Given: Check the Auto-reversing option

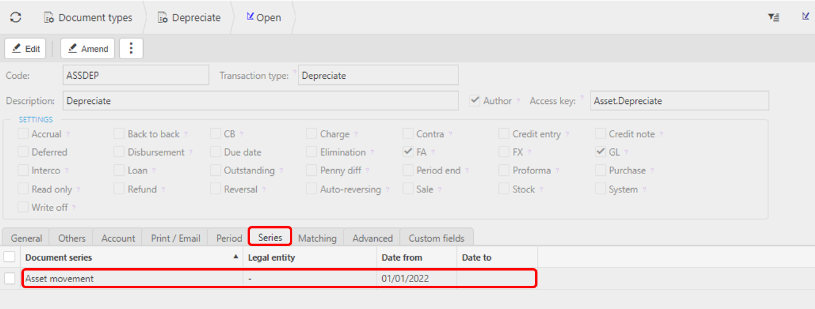Looking at the screenshot, I should pos(311,189).
